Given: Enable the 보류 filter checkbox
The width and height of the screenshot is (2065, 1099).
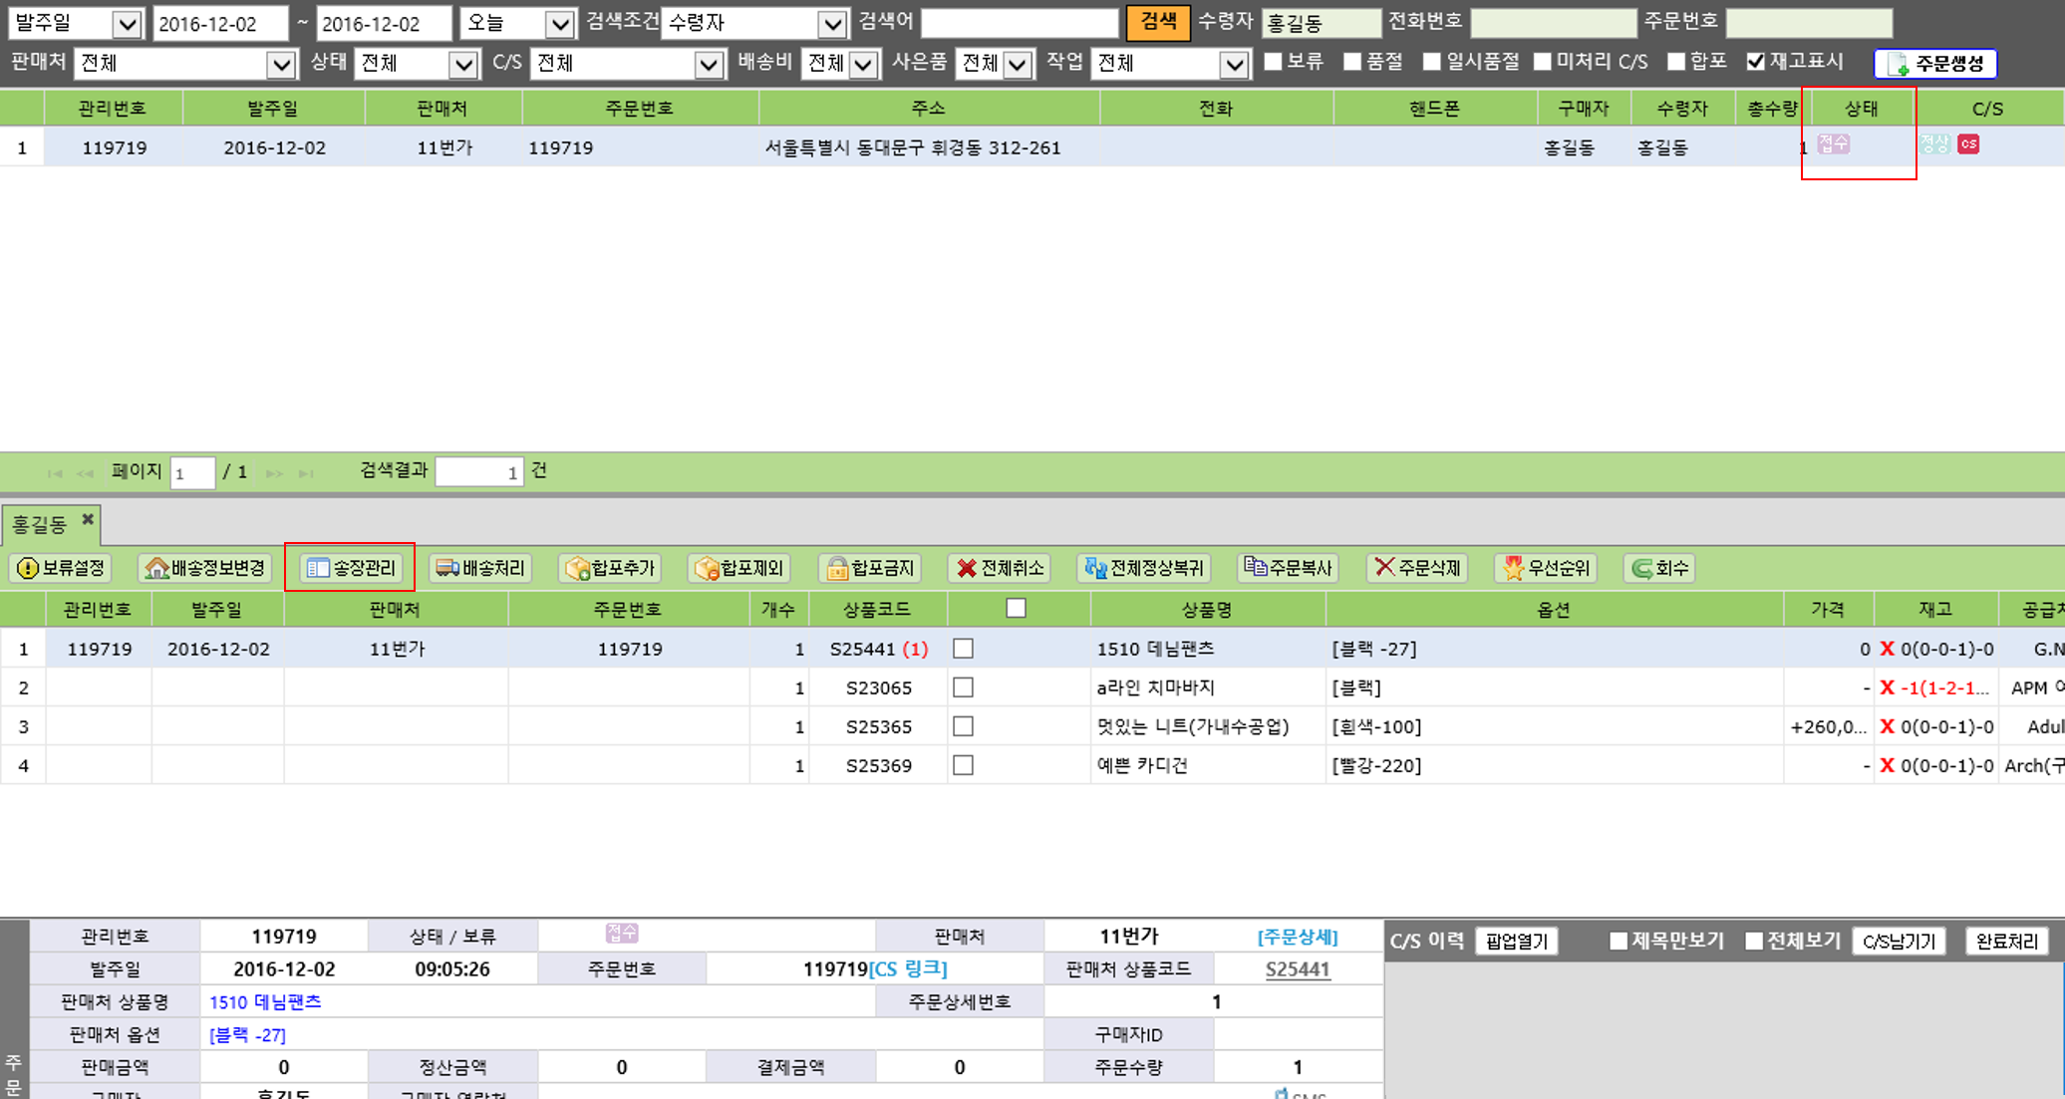Looking at the screenshot, I should tap(1273, 62).
